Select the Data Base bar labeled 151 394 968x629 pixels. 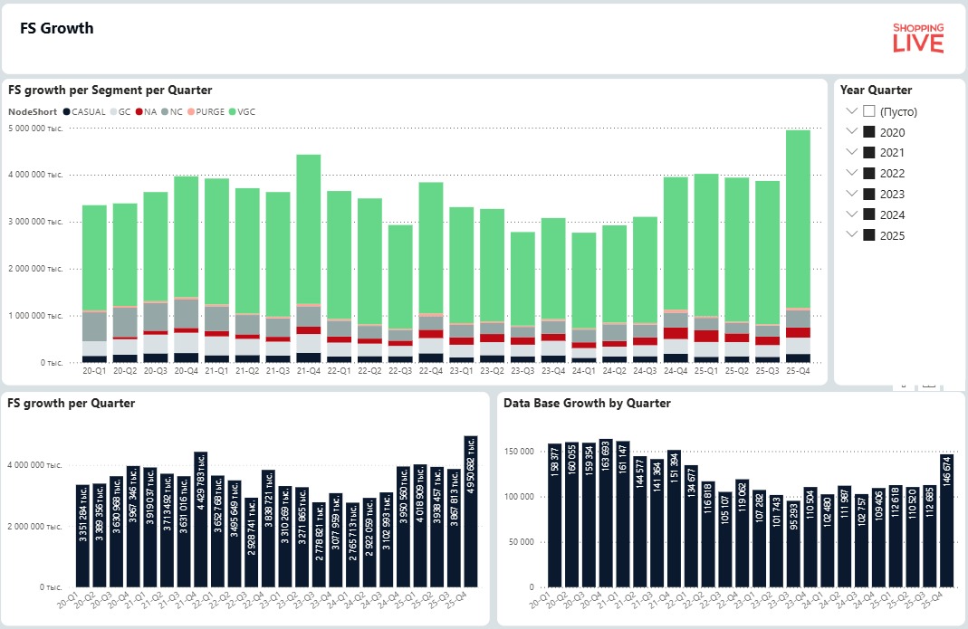coord(674,519)
